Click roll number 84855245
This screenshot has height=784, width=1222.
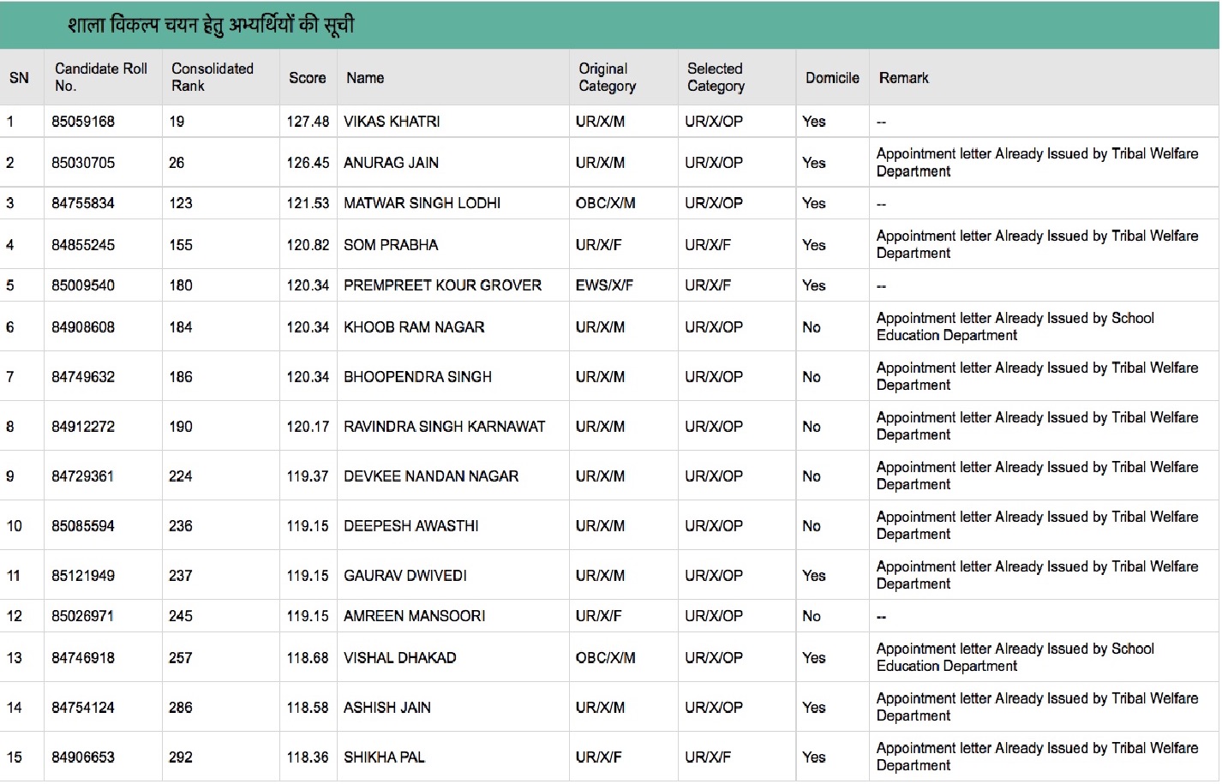click(83, 245)
